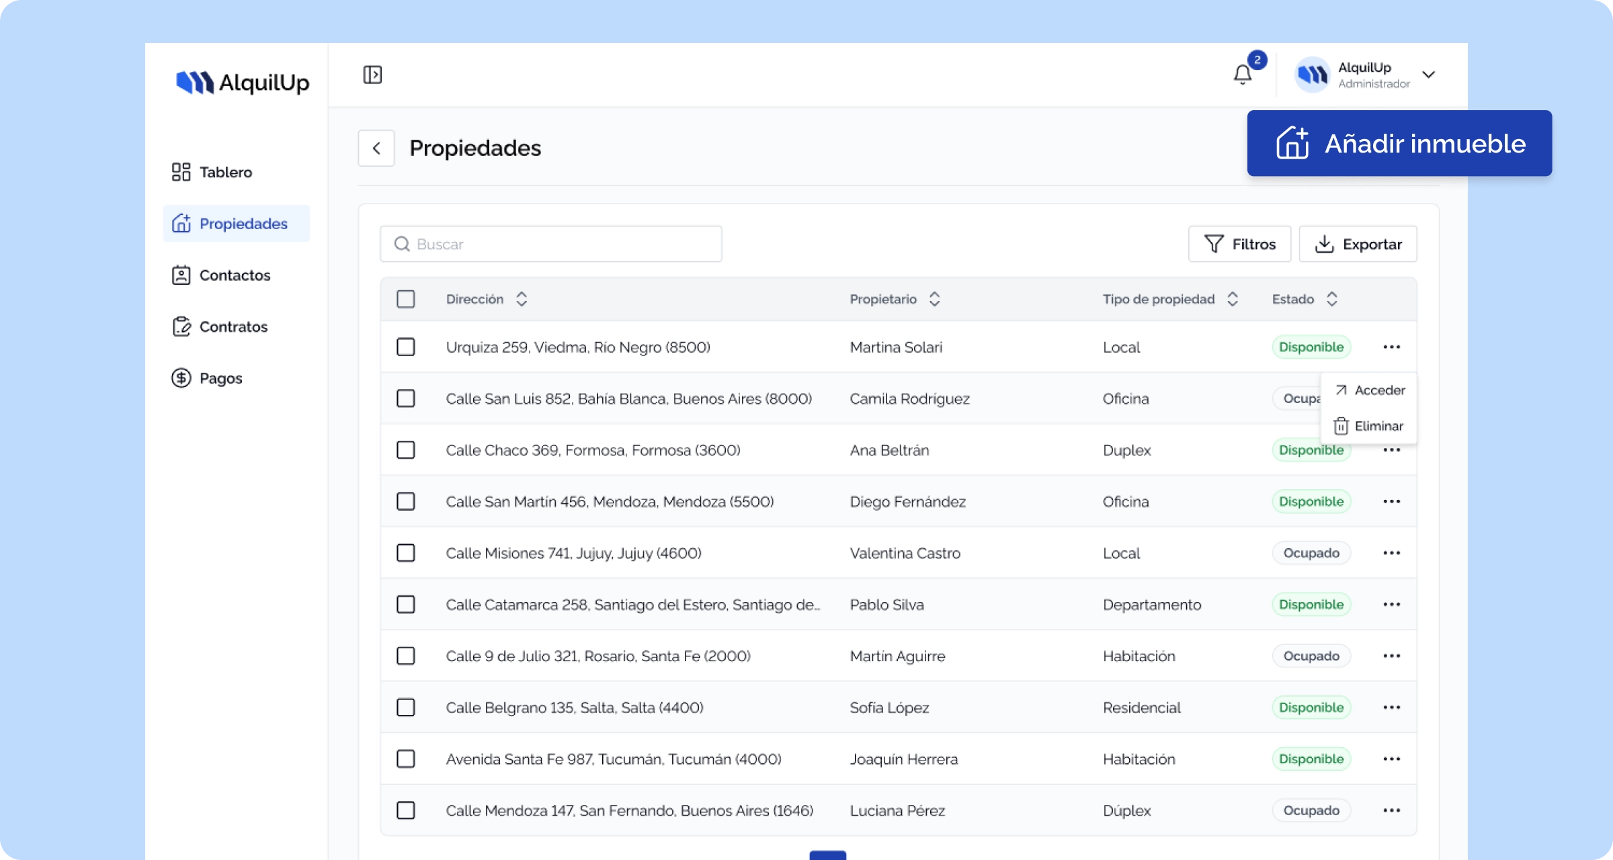Choose Acceder from the context menu
1613x860 pixels.
1370,390
